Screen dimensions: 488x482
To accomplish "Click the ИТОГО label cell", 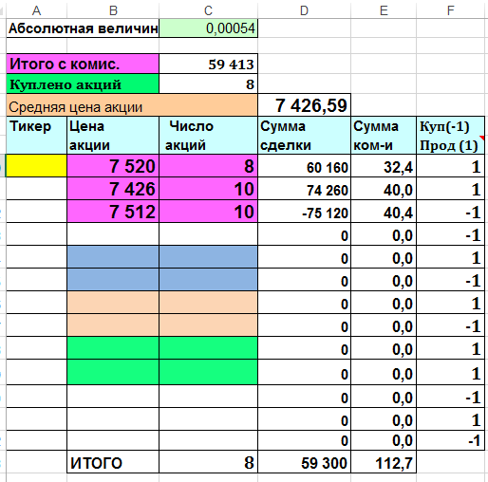I will [113, 462].
